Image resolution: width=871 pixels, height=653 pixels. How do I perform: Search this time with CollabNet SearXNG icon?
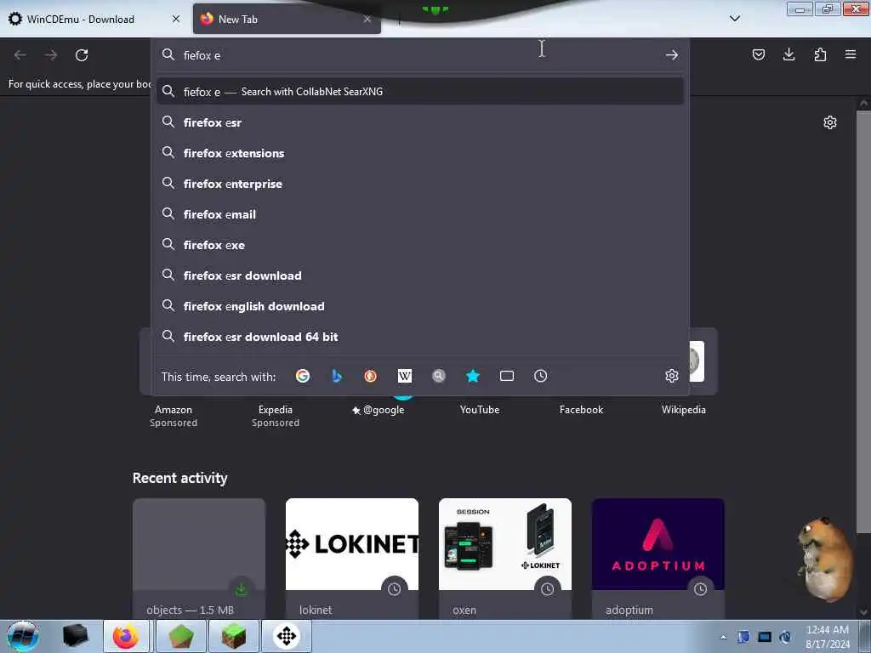pyautogui.click(x=439, y=376)
